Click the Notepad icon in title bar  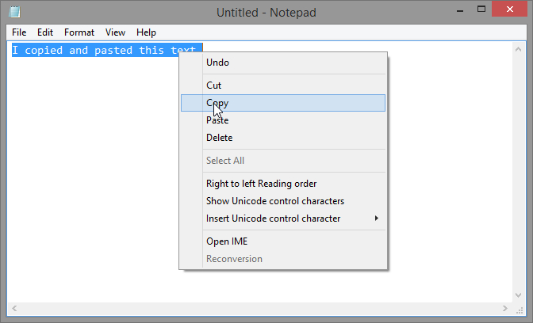[x=14, y=12]
